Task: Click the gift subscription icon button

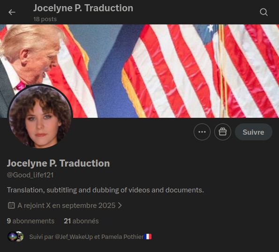Action: click(223, 132)
